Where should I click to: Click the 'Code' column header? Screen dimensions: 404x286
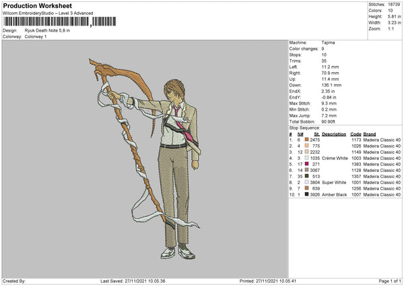(356, 134)
